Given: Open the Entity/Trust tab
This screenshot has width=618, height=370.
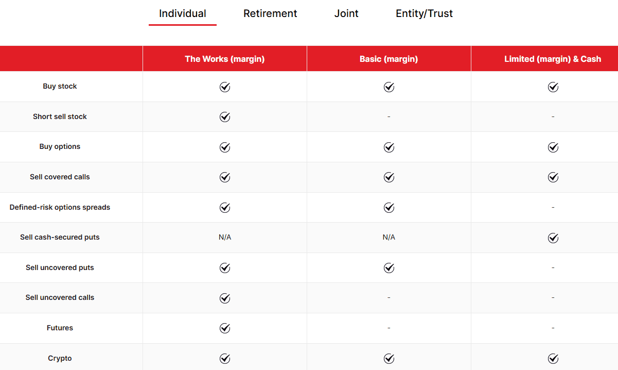Looking at the screenshot, I should coord(424,13).
